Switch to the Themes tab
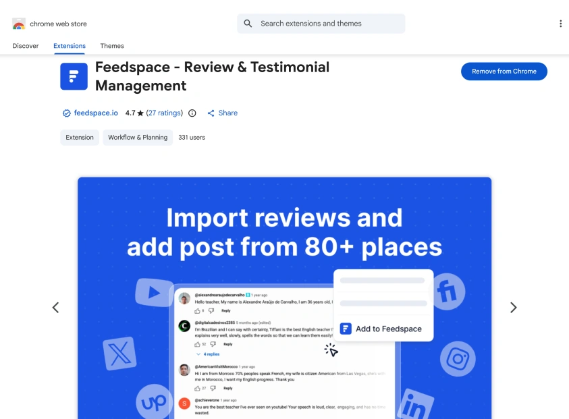This screenshot has width=569, height=419. click(x=112, y=46)
